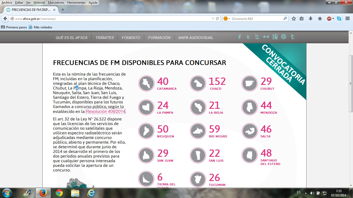353x198 pixels.
Task: Open the Primeros pasos bookmark
Action: tap(14, 27)
